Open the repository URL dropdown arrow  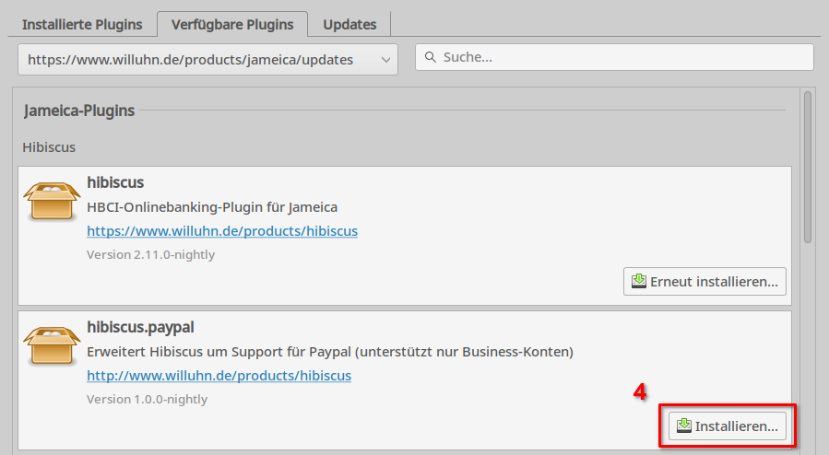[x=386, y=60]
